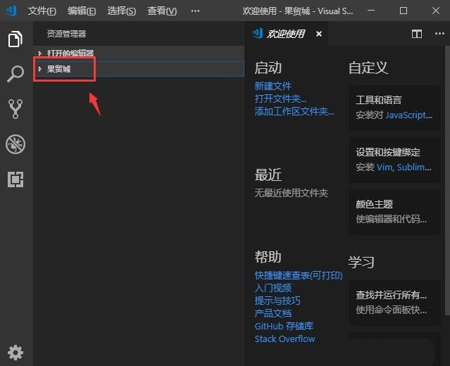The width and height of the screenshot is (450, 366).
Task: Expand the 果贸城 folder section
Action: click(x=139, y=69)
